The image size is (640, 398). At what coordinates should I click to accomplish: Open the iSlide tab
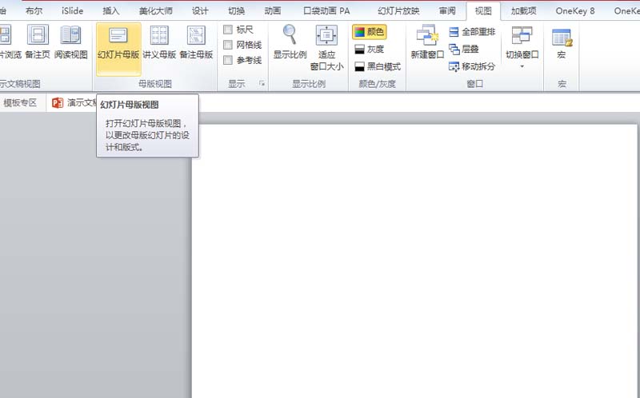(72, 11)
